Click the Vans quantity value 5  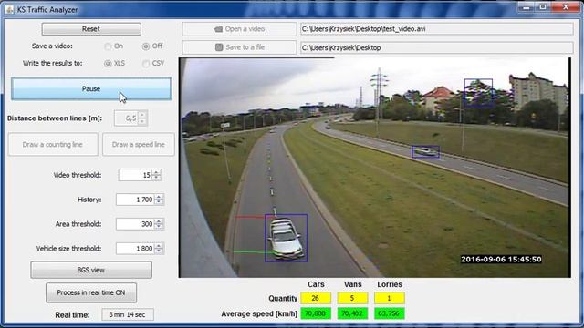pyautogui.click(x=352, y=298)
